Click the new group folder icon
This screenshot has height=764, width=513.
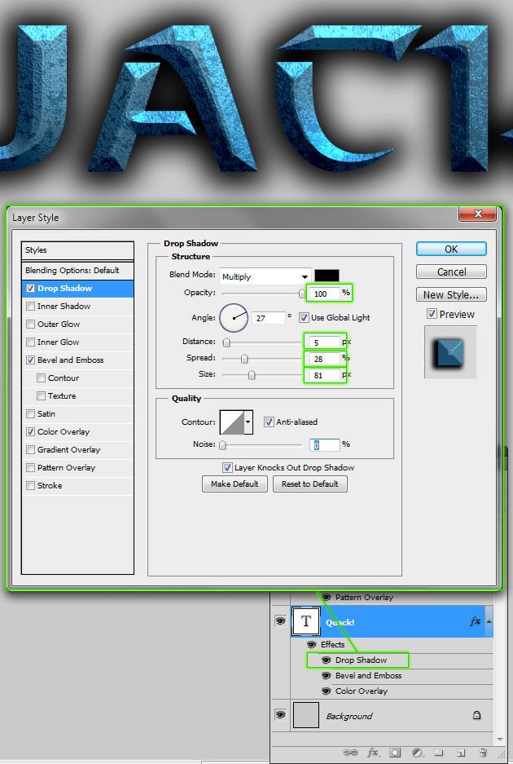tap(438, 753)
